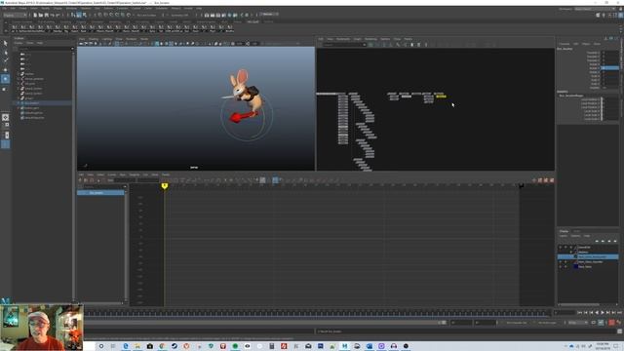The image size is (624, 351).
Task: Click the yellow current-time marker in Graph Editor
Action: tap(165, 186)
